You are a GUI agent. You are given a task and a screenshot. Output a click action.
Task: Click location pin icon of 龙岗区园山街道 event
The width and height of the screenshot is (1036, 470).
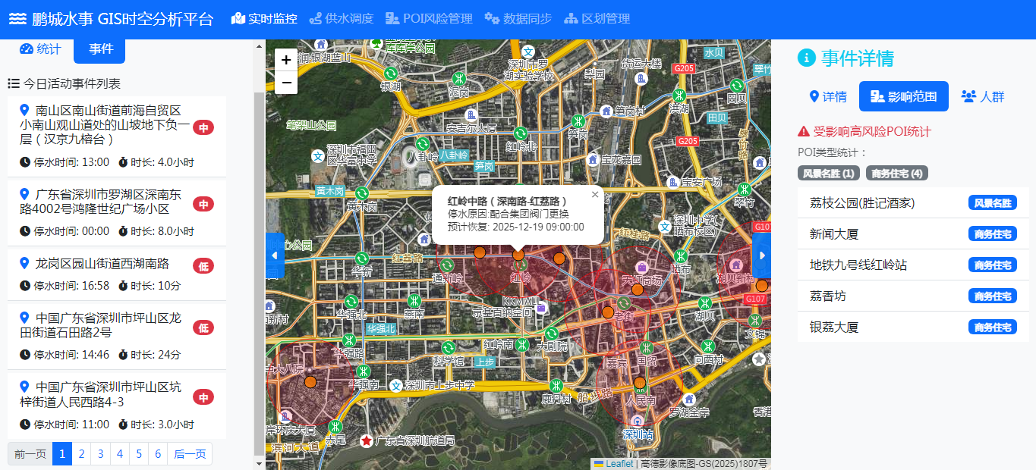point(24,263)
